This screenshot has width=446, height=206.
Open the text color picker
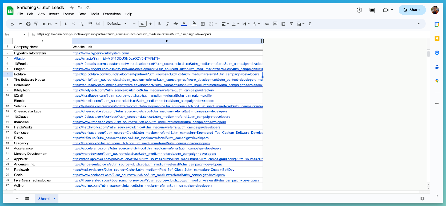(x=184, y=24)
